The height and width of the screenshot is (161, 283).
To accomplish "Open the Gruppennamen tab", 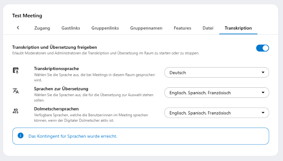I will pyautogui.click(x=146, y=28).
